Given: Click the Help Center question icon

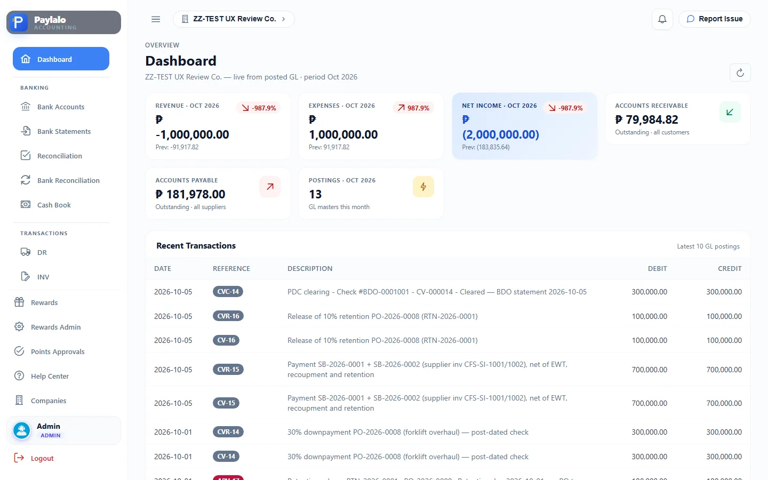Looking at the screenshot, I should coord(19,376).
